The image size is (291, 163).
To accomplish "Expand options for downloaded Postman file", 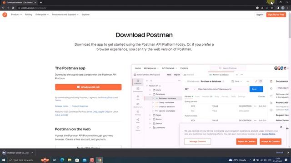I will (32, 153).
